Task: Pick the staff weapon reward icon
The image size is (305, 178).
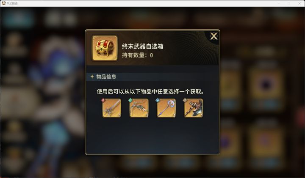Action: (166, 108)
